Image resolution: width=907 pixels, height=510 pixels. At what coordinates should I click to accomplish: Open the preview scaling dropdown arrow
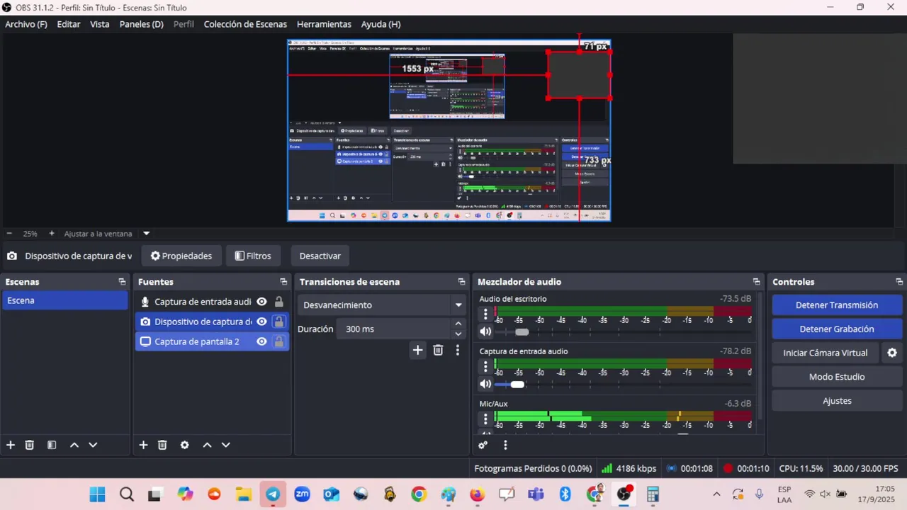[147, 233]
